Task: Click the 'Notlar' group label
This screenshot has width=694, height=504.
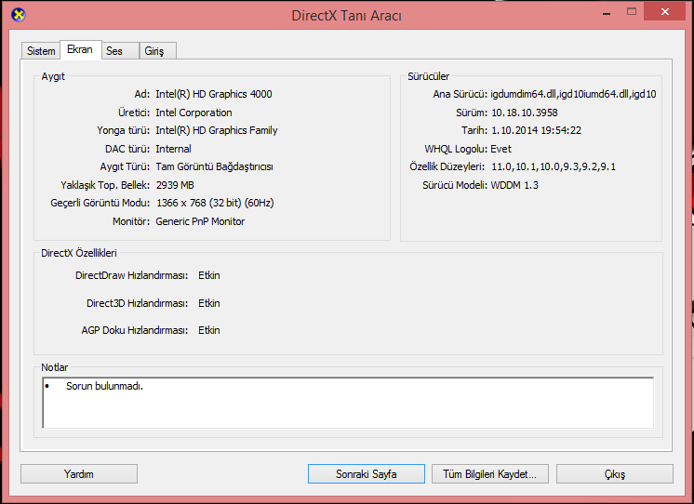Action: (55, 367)
